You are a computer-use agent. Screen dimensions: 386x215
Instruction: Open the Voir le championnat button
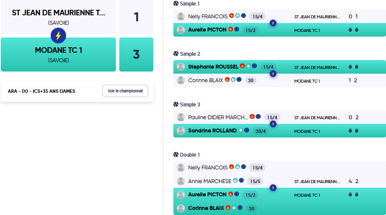coord(125,91)
